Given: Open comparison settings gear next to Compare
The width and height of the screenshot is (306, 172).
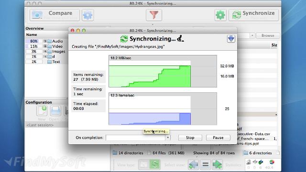Looking at the screenshot, I should click(x=87, y=15).
